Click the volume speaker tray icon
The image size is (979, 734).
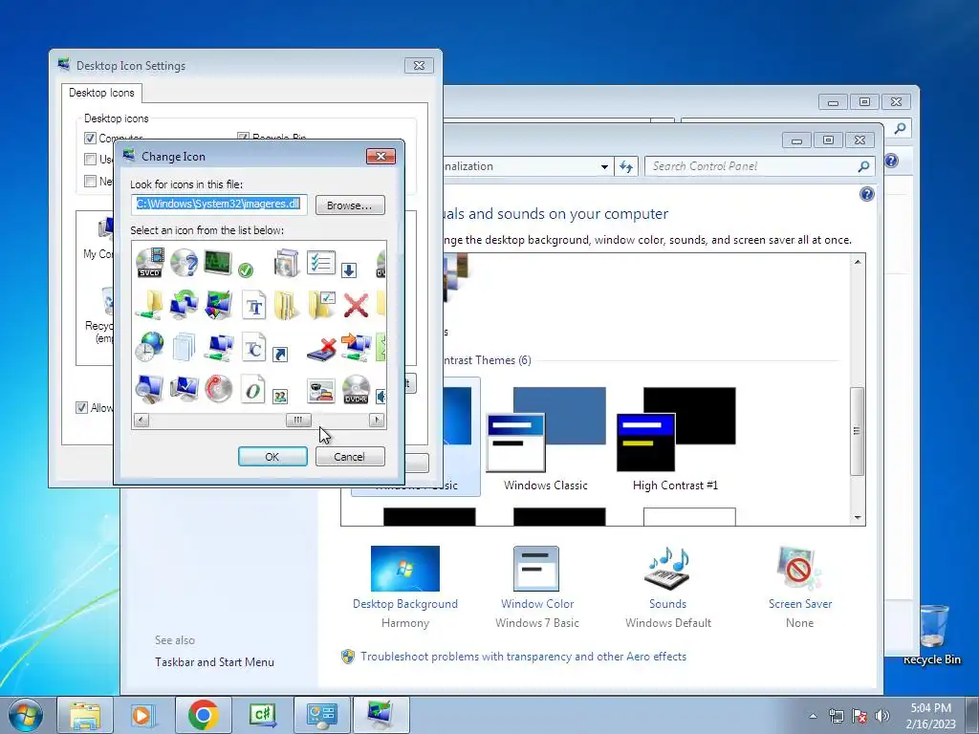pyautogui.click(x=881, y=716)
